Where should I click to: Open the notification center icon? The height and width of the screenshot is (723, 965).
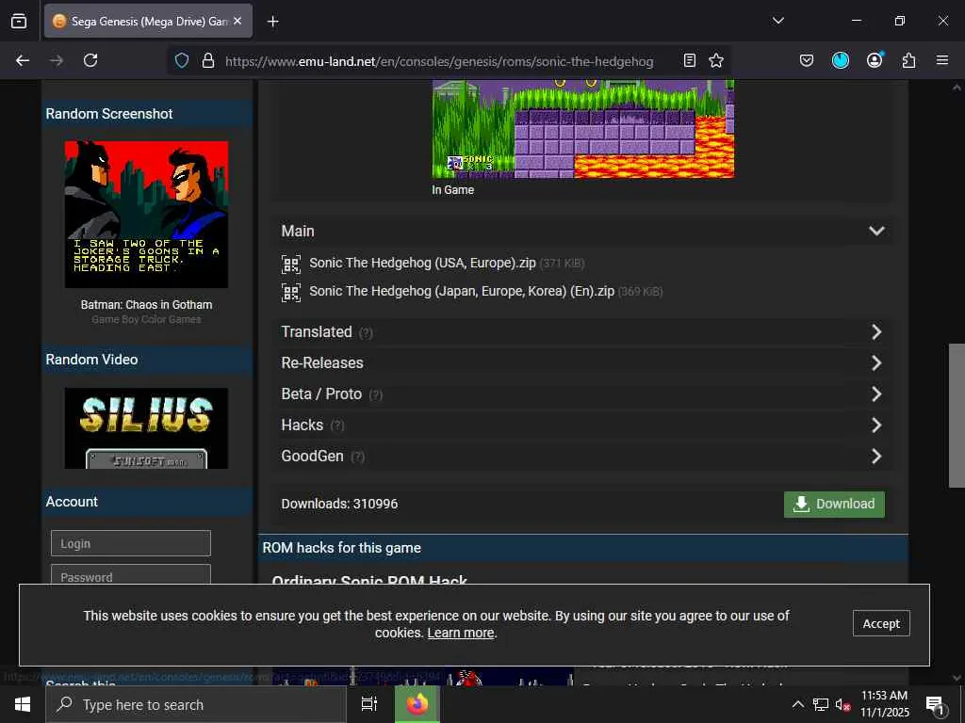click(x=936, y=705)
